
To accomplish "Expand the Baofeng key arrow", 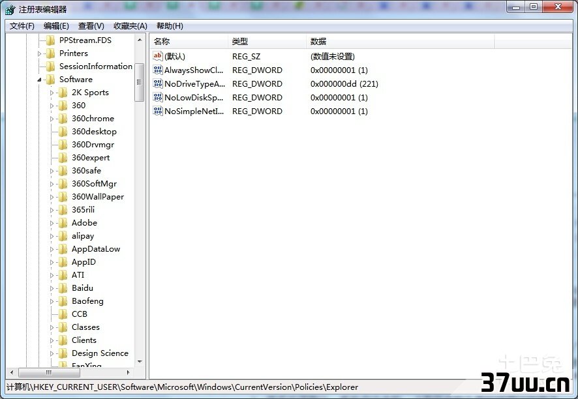I will point(52,301).
